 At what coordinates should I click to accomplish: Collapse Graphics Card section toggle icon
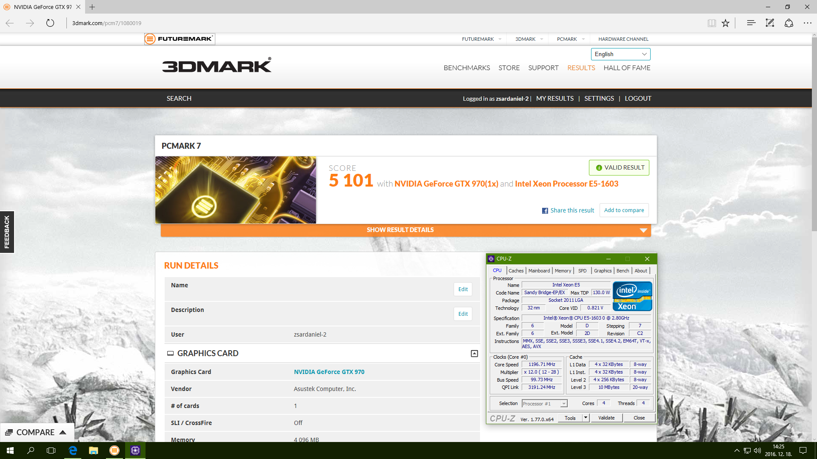(x=474, y=354)
